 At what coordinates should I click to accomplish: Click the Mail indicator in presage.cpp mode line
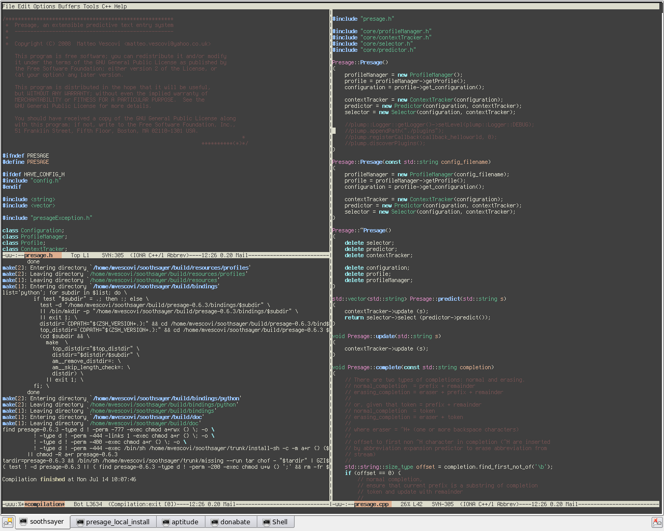[x=572, y=504]
